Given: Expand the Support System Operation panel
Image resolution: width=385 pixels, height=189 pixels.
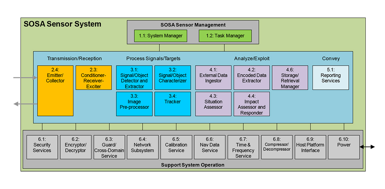Looking at the screenshot, I should click(x=193, y=165).
